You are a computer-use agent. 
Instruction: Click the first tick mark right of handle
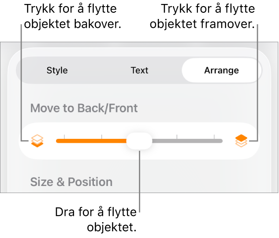tap(177, 137)
